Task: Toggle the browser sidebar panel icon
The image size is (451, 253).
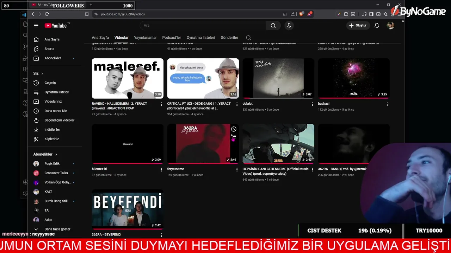Action: [x=371, y=14]
